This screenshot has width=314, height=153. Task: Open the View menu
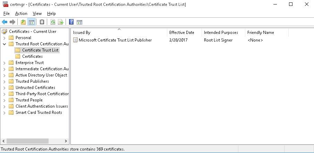[x=37, y=13]
